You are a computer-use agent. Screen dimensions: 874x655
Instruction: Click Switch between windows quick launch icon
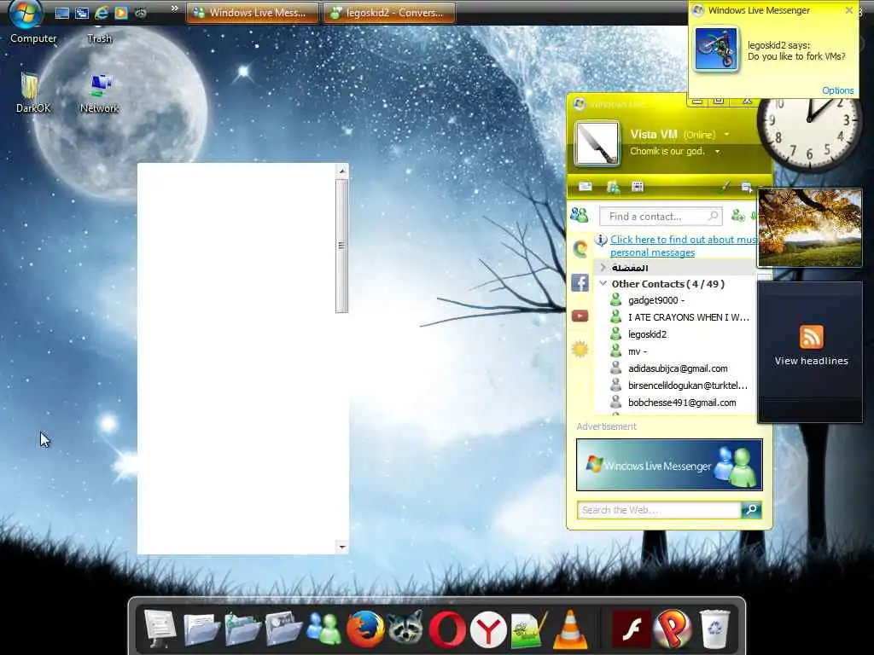(x=82, y=13)
